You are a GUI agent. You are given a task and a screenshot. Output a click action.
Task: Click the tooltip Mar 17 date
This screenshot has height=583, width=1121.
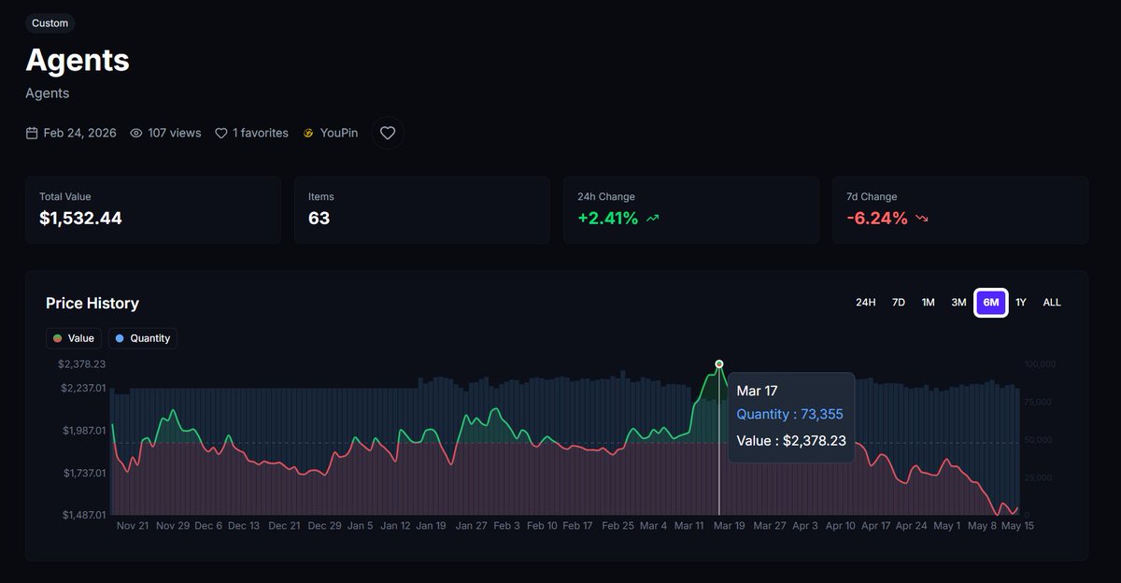click(x=757, y=391)
